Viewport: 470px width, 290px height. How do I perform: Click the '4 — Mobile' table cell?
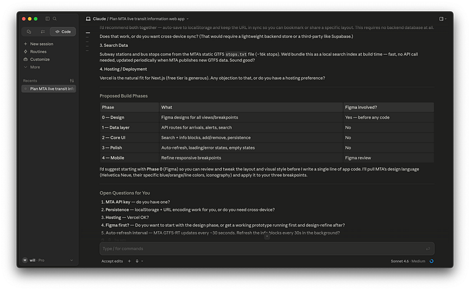129,158
